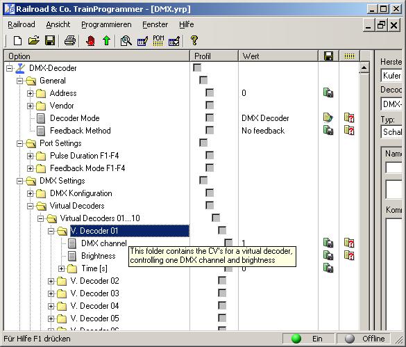Click the floppy disk column header icon
Image resolution: width=406 pixels, height=347 pixels.
click(328, 56)
